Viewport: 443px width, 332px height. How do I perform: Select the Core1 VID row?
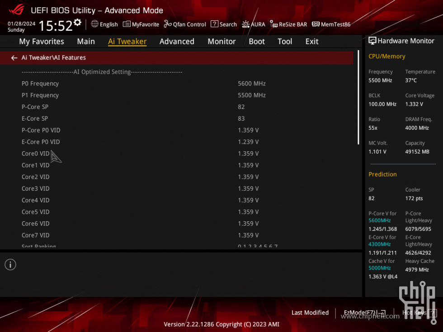(x=177, y=165)
